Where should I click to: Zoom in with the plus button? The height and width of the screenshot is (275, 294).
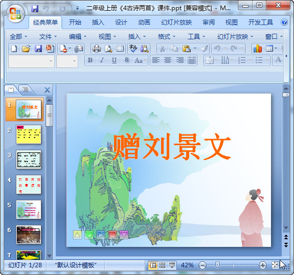[263, 265]
